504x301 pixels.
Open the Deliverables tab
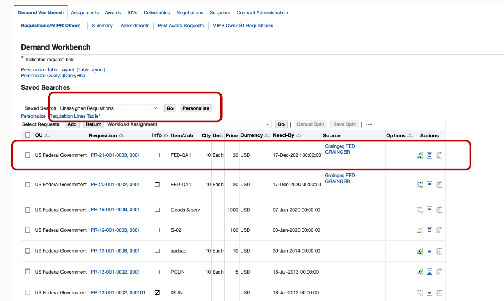pos(157,13)
